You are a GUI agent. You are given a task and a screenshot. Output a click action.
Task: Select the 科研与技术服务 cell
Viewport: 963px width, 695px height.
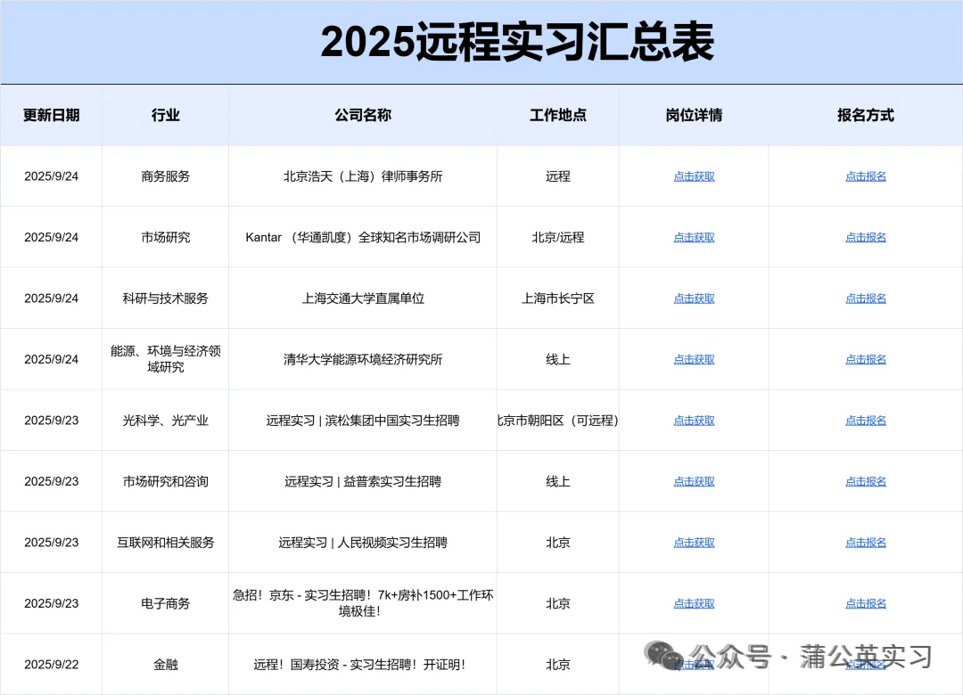[x=166, y=298]
